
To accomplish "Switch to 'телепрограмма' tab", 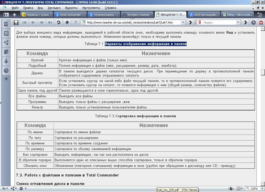I will (x=104, y=15).
